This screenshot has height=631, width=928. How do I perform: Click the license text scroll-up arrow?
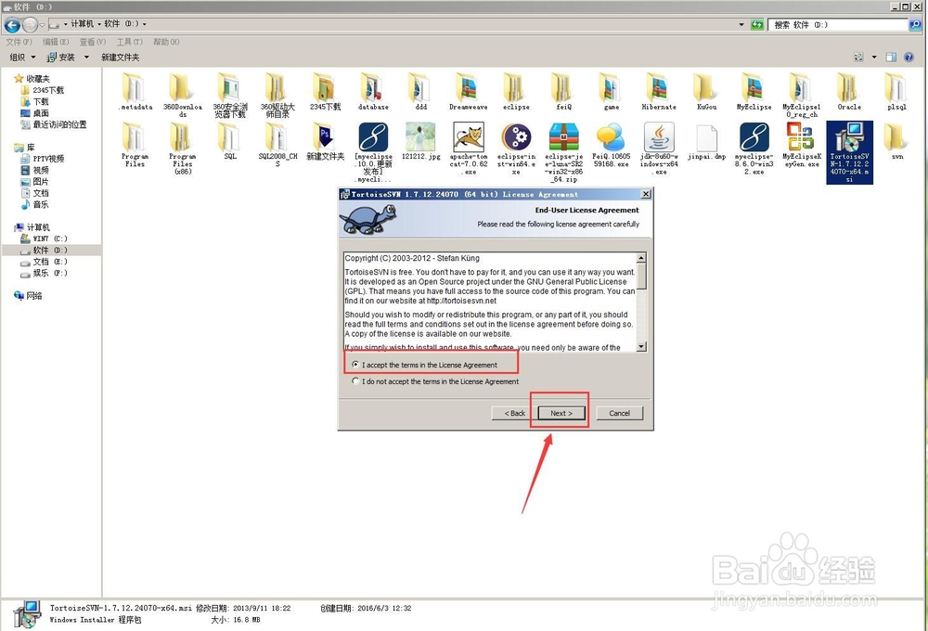point(641,257)
